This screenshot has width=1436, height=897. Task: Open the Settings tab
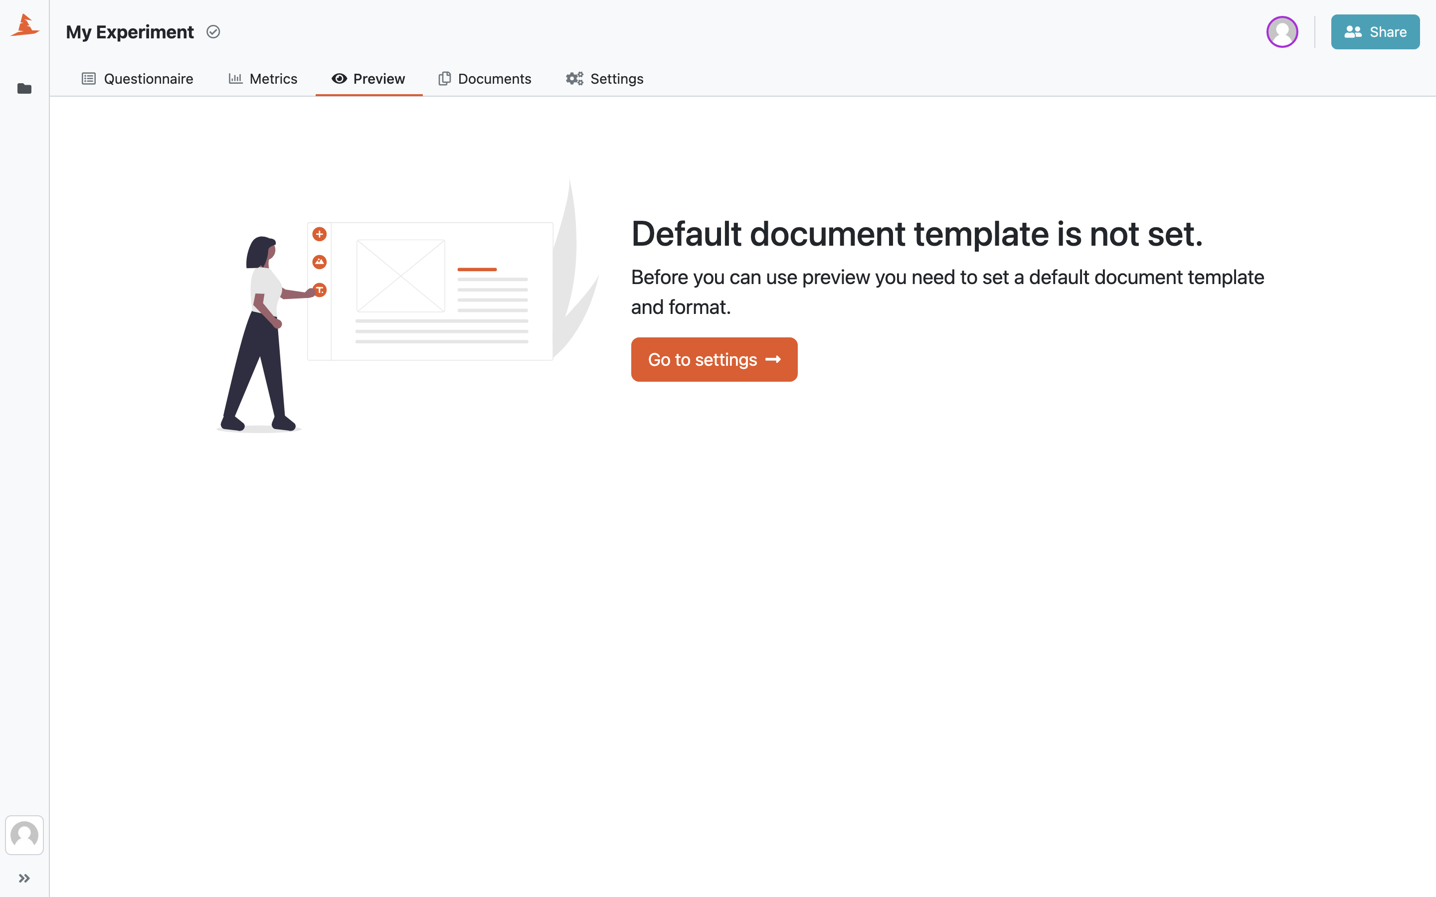[605, 79]
